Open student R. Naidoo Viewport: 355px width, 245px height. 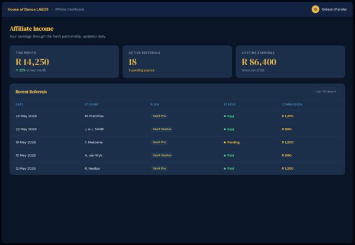tap(92, 169)
